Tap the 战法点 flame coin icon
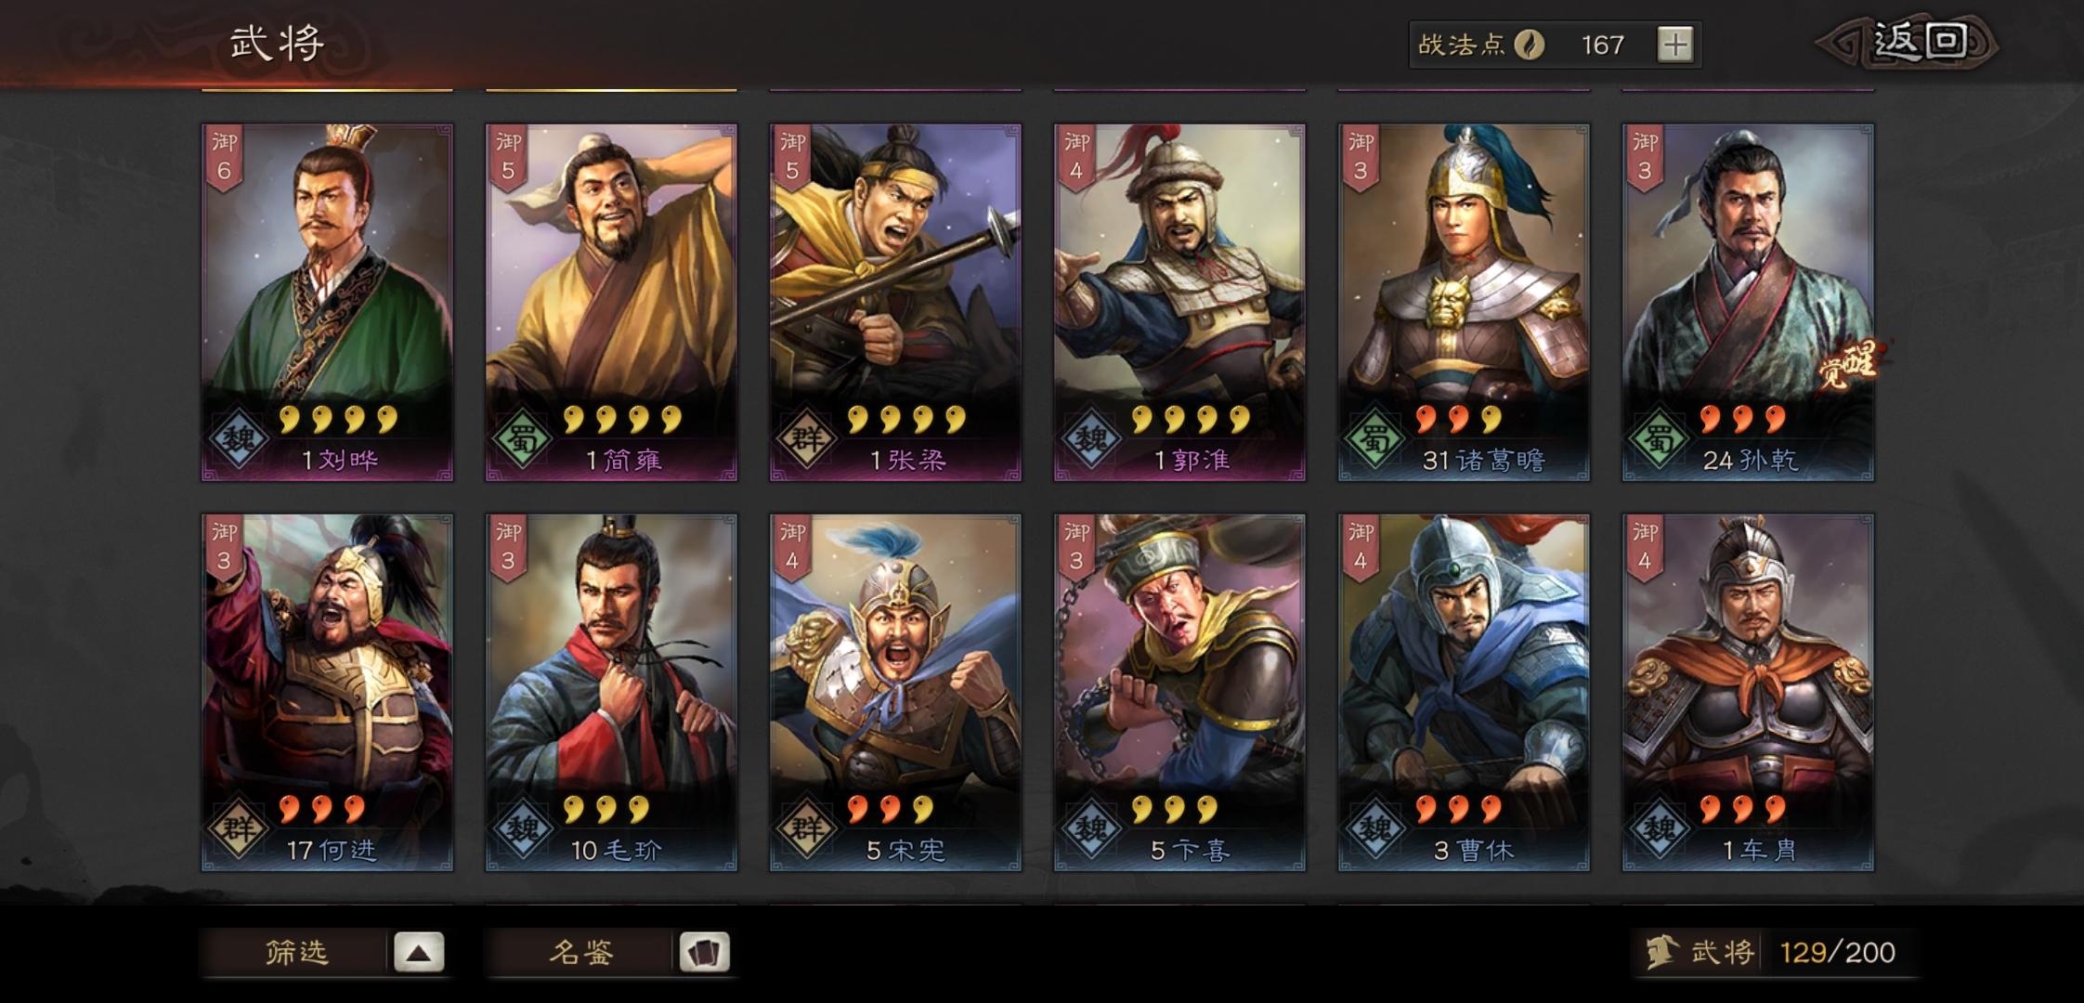The width and height of the screenshot is (2084, 1003). coord(1529,45)
